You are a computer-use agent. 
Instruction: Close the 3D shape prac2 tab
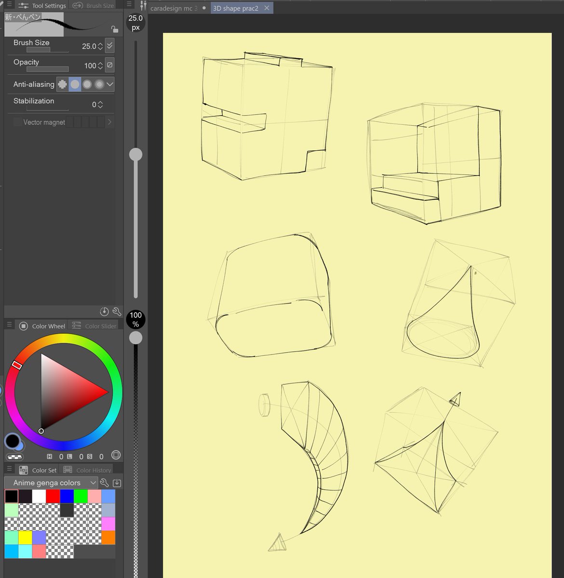[x=267, y=8]
